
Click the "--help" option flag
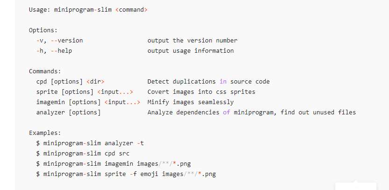[61, 51]
